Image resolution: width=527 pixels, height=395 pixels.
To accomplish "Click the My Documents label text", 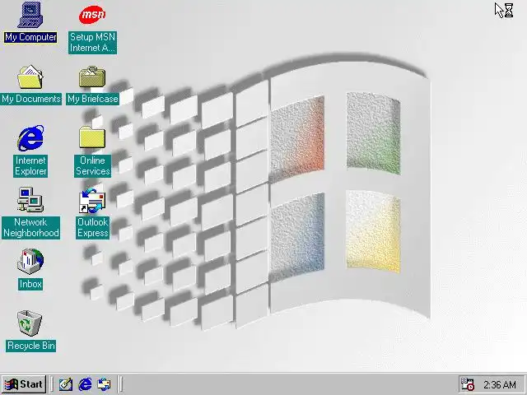I will point(31,99).
